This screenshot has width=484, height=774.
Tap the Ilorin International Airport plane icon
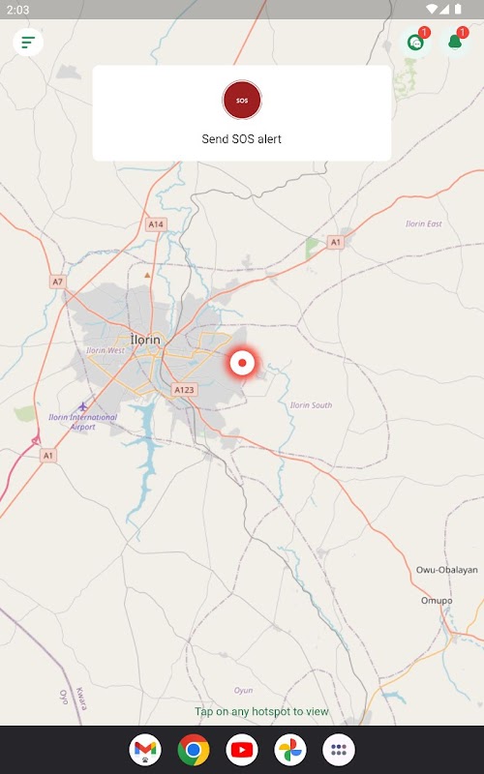click(83, 406)
